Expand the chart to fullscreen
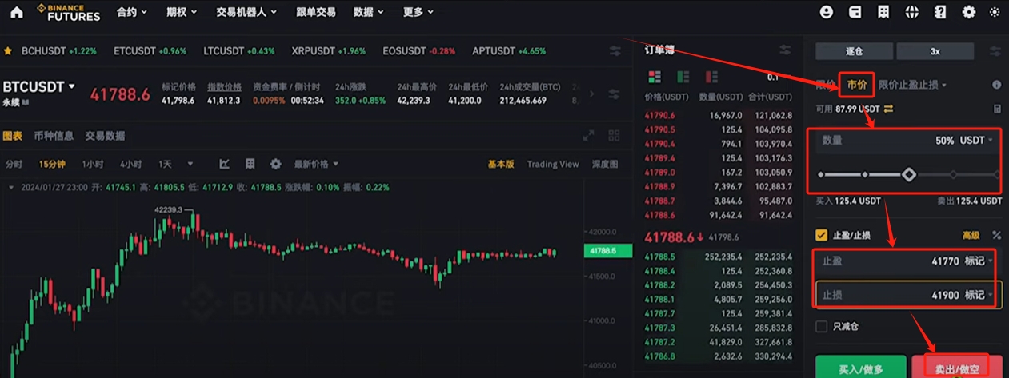 pos(588,136)
